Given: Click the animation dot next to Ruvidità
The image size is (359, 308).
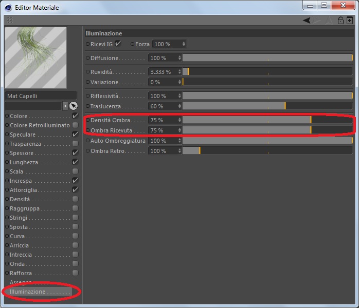Looking at the screenshot, I should 87,72.
